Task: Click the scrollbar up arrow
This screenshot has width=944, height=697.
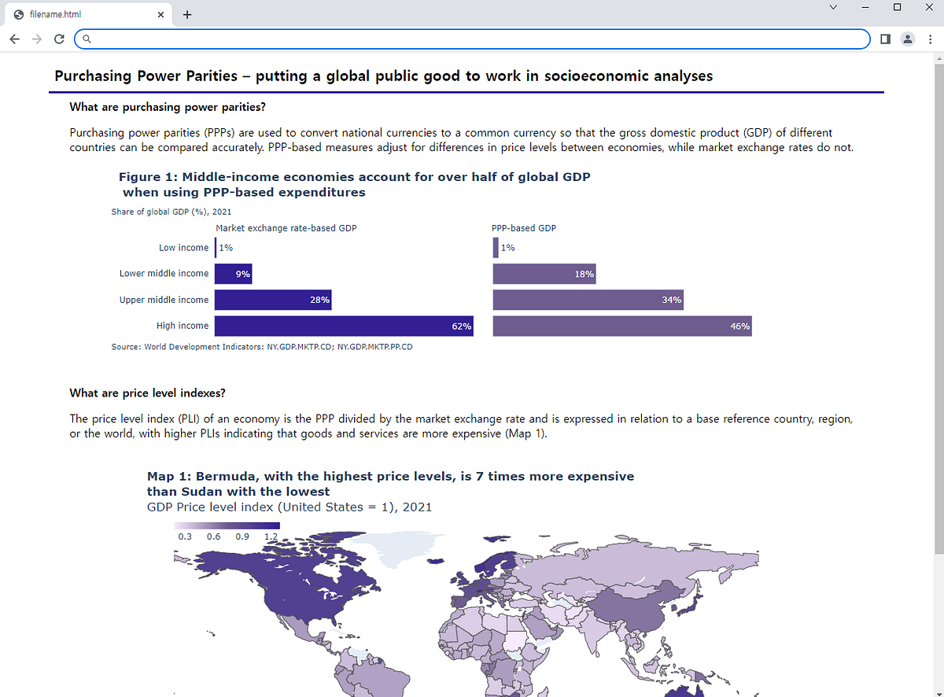Action: (x=938, y=57)
